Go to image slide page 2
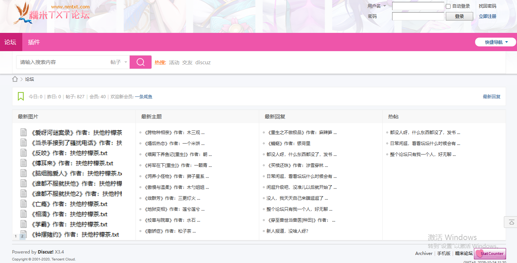This screenshot has height=263, width=517. pyautogui.click(x=22, y=236)
